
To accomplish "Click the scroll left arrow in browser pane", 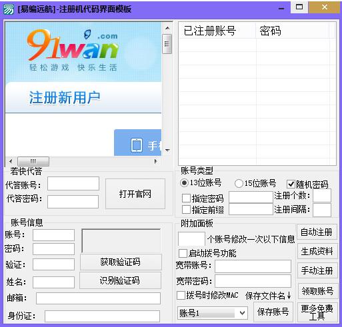I will [x=11, y=161].
